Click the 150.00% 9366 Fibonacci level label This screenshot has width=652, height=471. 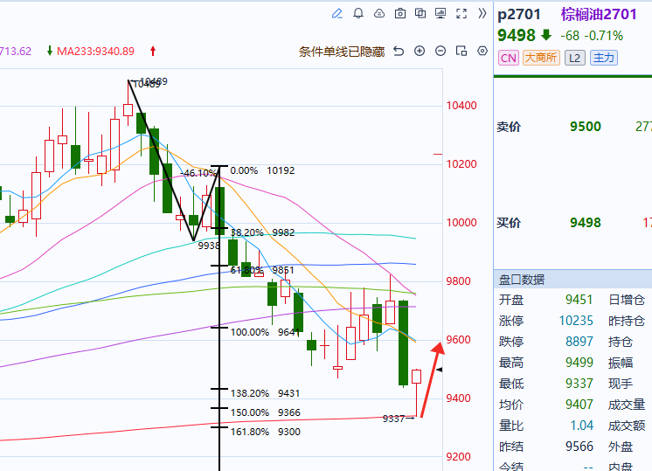pos(266,412)
